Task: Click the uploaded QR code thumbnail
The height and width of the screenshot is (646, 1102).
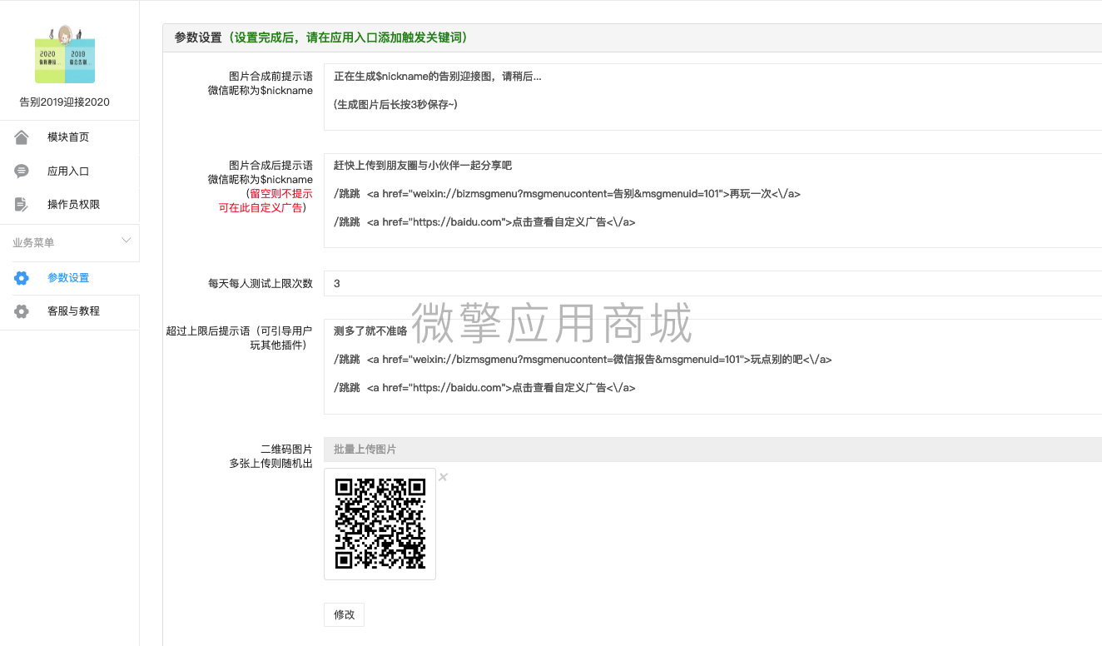Action: pyautogui.click(x=380, y=524)
